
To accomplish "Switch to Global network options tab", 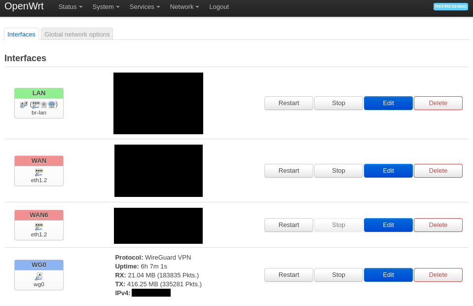I will (x=77, y=34).
